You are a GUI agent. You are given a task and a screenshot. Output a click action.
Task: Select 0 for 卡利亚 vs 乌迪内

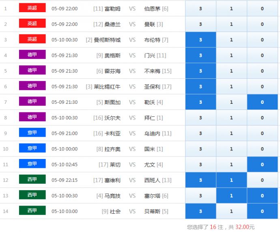(x=262, y=133)
